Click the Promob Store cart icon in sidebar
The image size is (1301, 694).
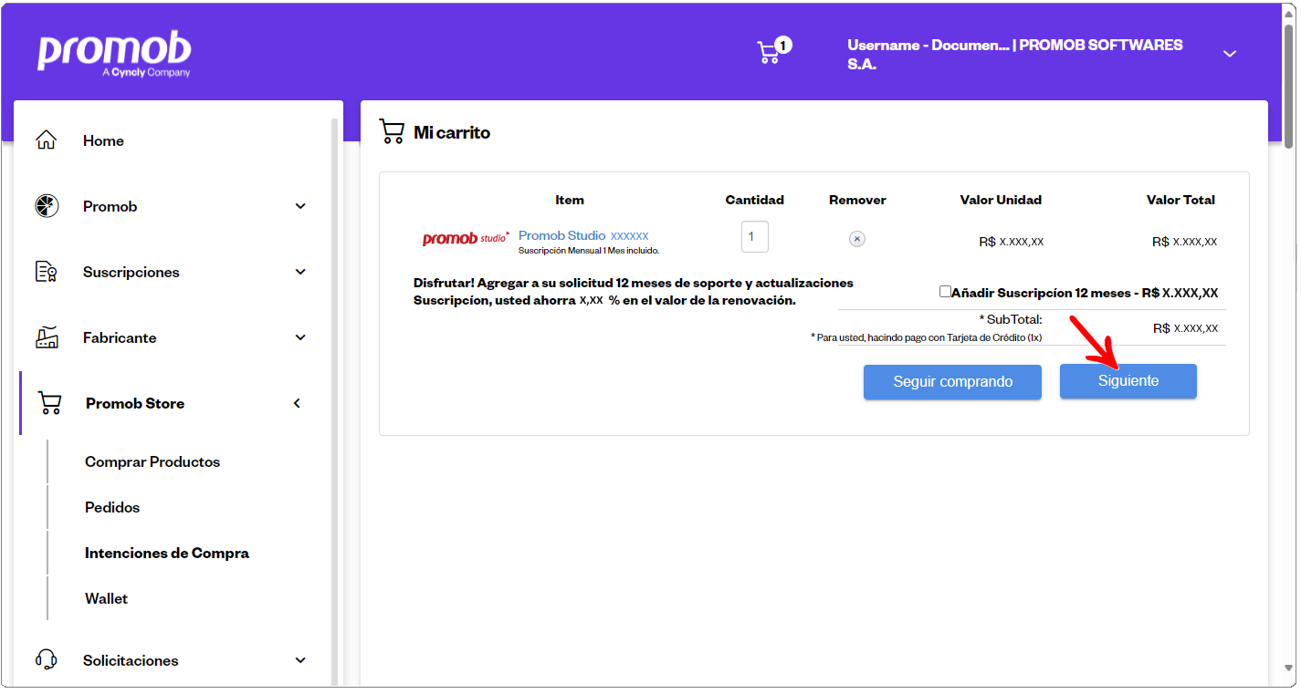(x=49, y=403)
